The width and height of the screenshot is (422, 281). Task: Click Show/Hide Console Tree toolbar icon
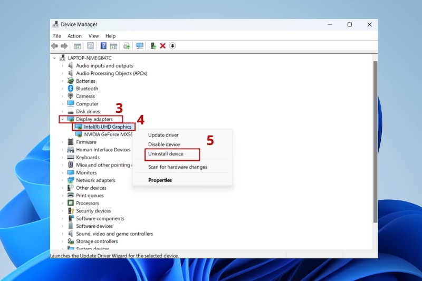tap(77, 46)
